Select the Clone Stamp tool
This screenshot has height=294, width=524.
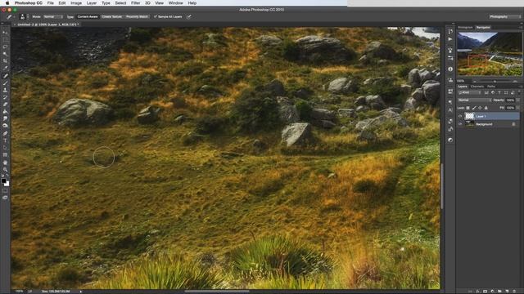(5, 90)
